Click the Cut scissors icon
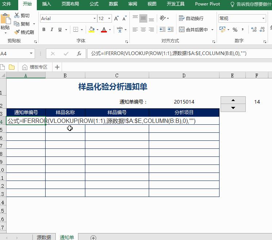The width and height of the screenshot is (272, 240). point(17,15)
